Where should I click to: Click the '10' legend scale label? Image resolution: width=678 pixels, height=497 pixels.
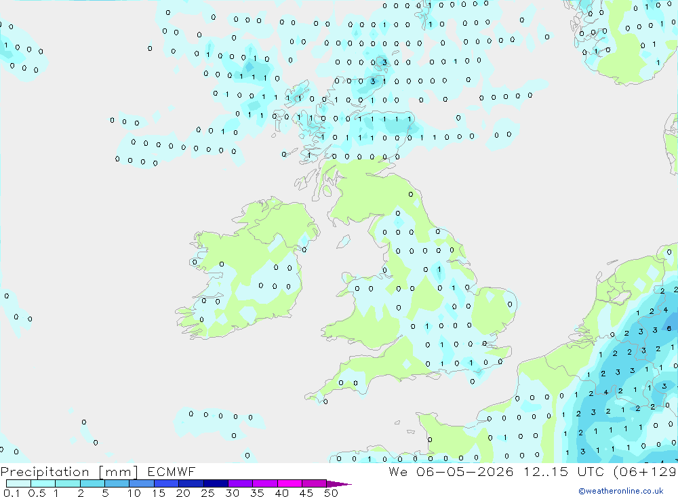point(134,493)
